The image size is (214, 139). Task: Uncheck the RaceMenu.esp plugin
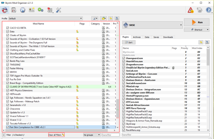pos(124,130)
